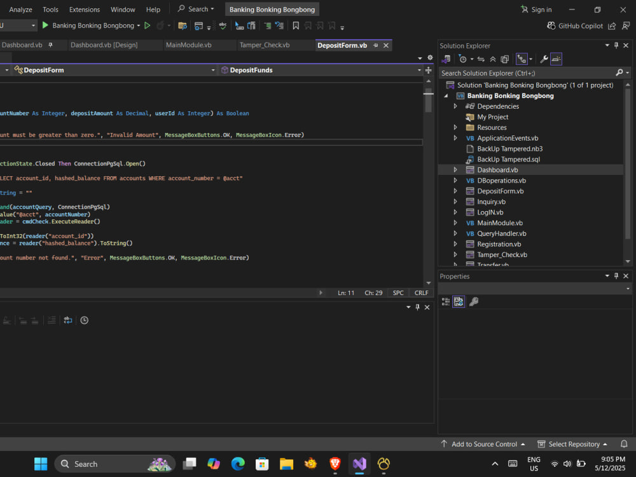636x477 pixels.
Task: Click the spell checker abc icon
Action: 223,25
